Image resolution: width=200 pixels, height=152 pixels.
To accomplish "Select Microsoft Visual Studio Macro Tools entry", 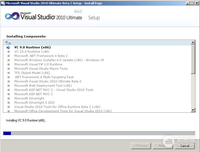I will pyautogui.click(x=41, y=69).
